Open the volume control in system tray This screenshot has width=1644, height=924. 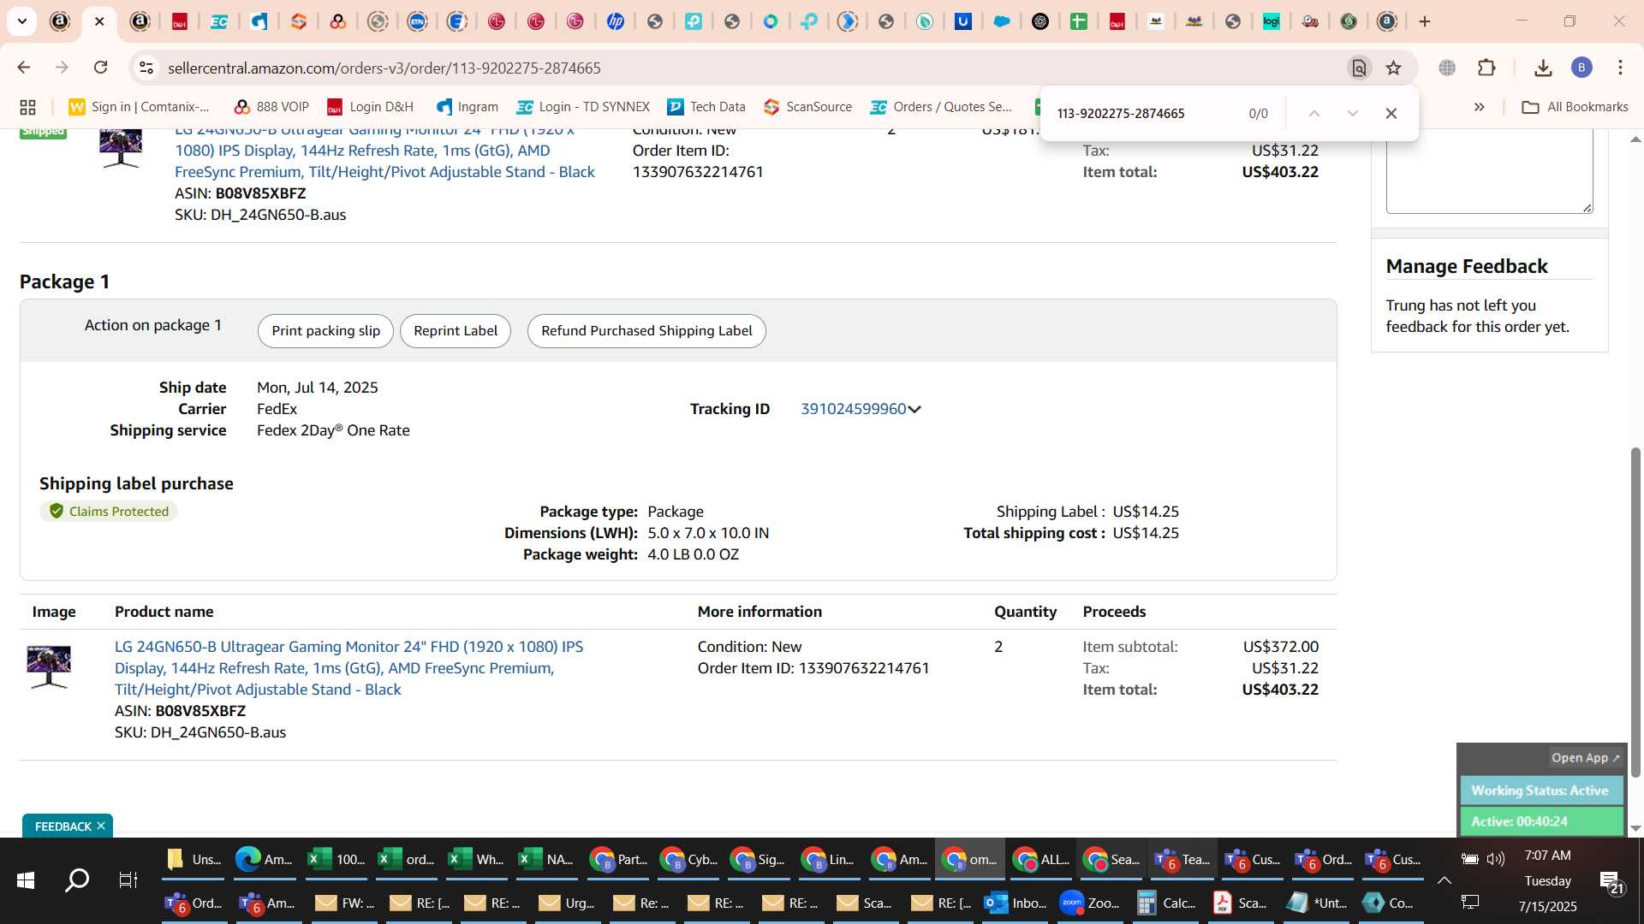(x=1496, y=859)
